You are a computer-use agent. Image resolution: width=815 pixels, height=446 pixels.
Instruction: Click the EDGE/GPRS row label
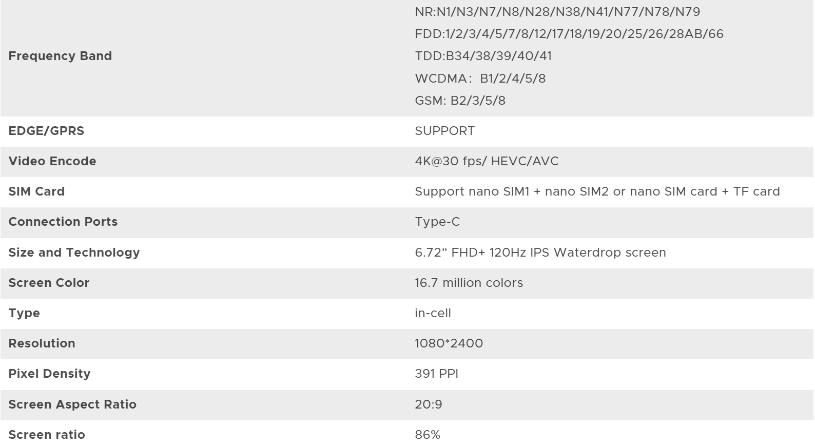click(46, 131)
